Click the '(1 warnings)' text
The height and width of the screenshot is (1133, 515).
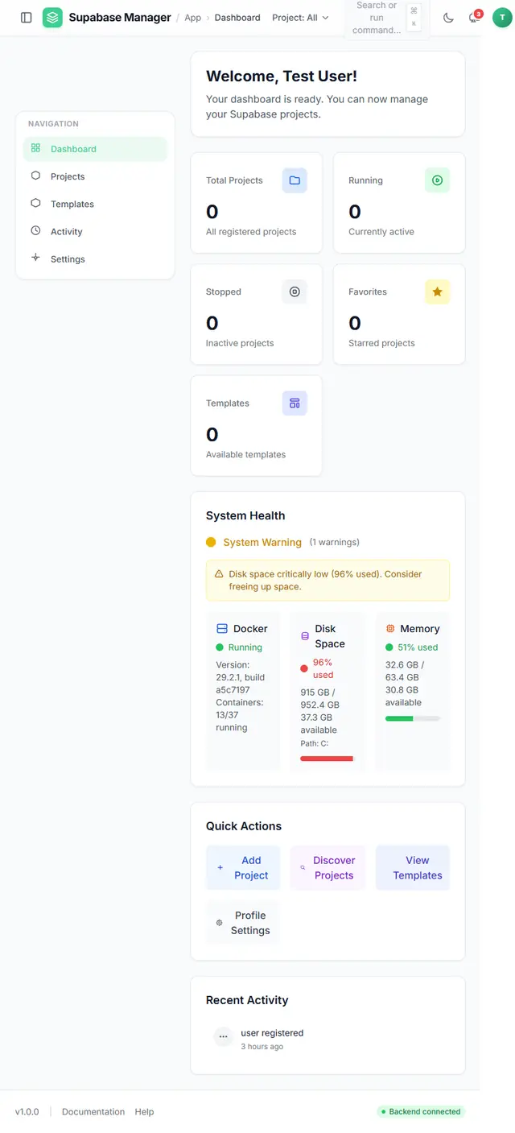(x=335, y=542)
